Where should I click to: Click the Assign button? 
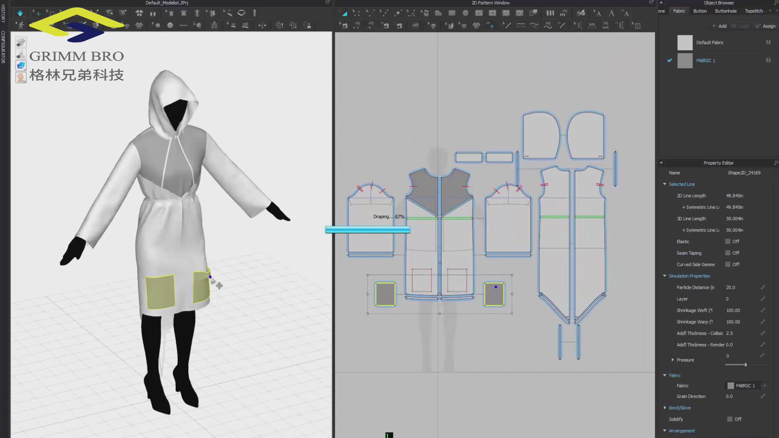(x=766, y=26)
